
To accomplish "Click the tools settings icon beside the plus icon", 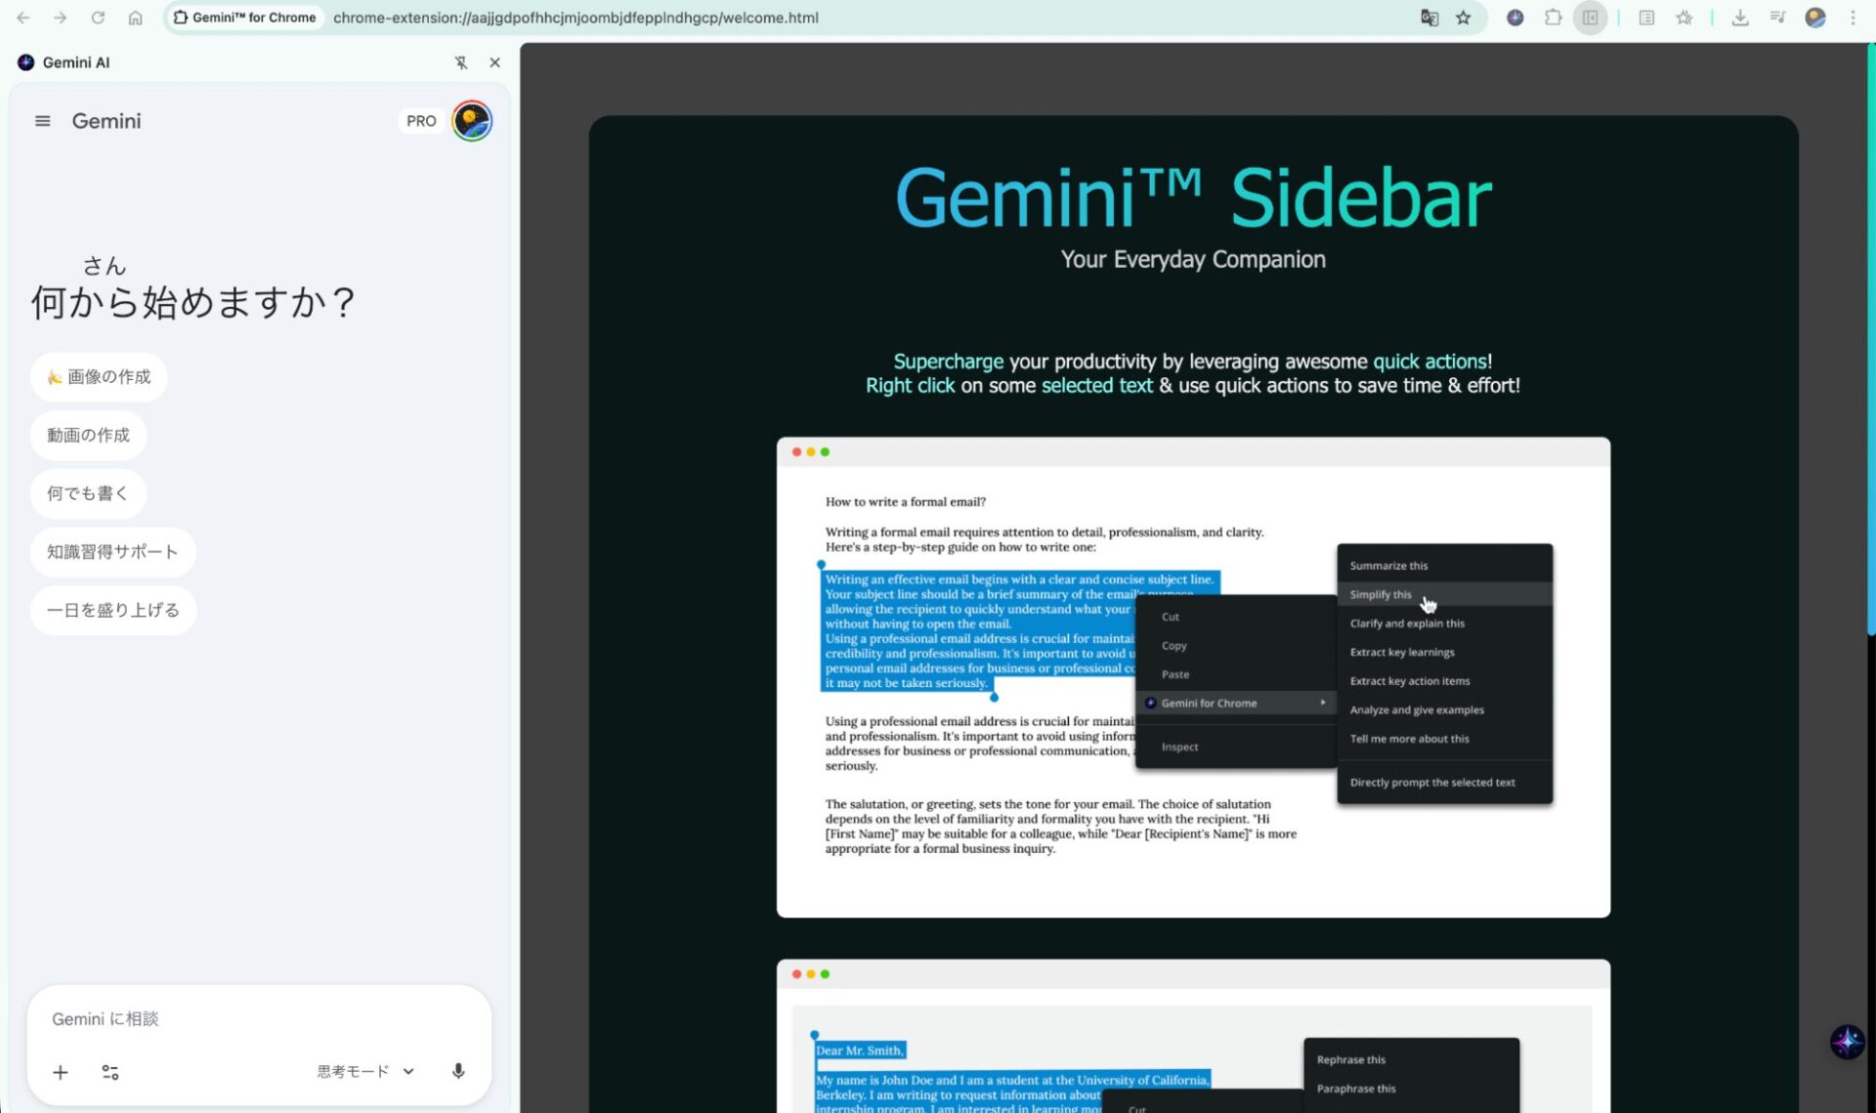I will click(110, 1072).
